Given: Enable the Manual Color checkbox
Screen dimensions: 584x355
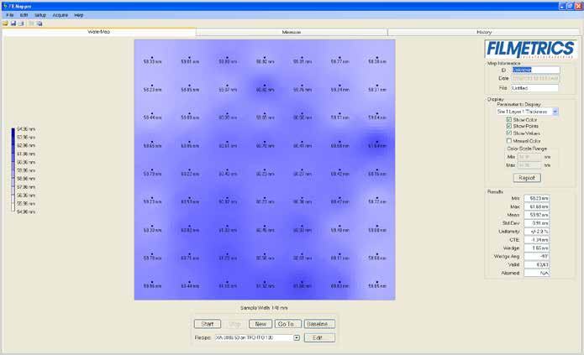Looking at the screenshot, I should 509,141.
